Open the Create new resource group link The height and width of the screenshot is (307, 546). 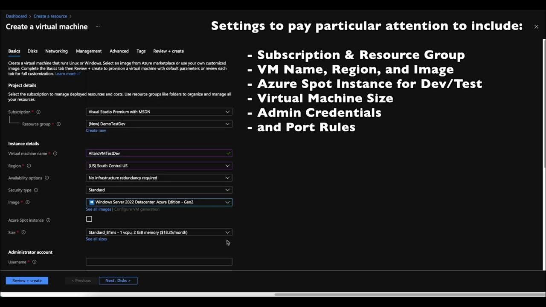[96, 130]
